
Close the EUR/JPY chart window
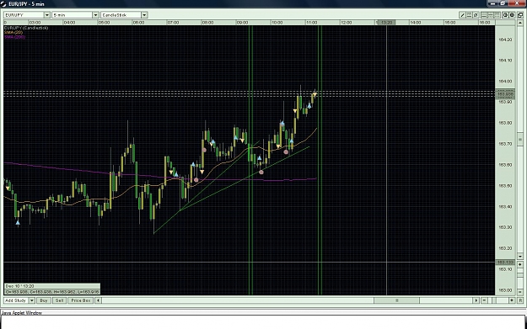pyautogui.click(x=518, y=3)
